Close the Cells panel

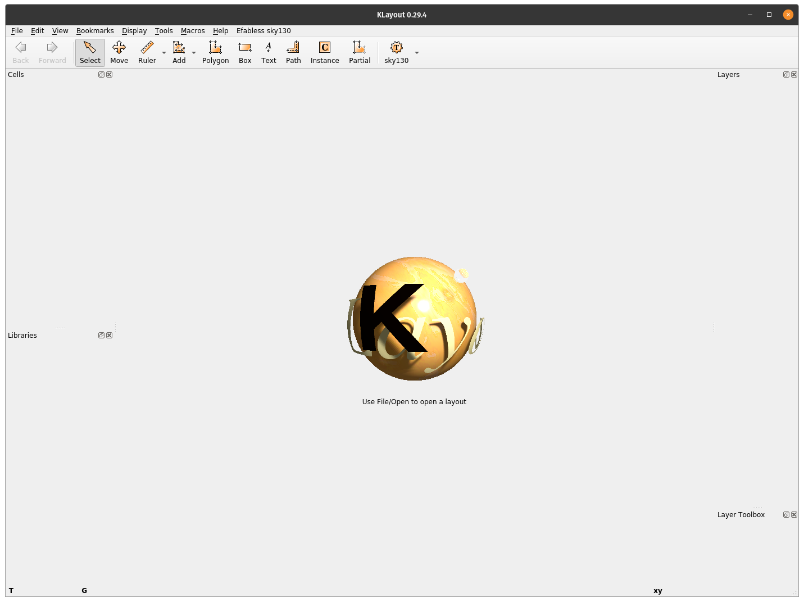[x=110, y=74]
